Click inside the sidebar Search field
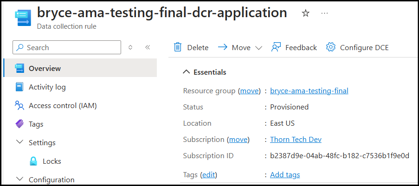 pyautogui.click(x=70, y=47)
